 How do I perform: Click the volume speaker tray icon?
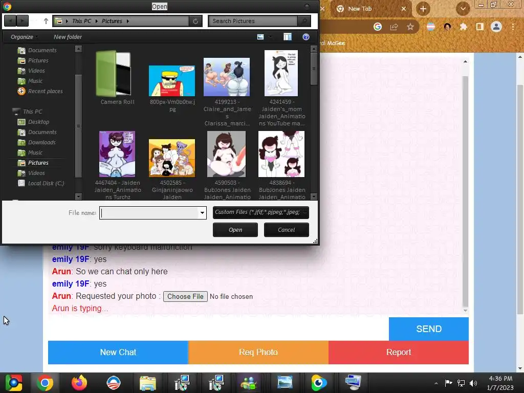pos(473,383)
